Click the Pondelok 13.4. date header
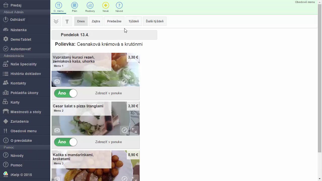Image resolution: width=322 pixels, height=181 pixels. 104,35
